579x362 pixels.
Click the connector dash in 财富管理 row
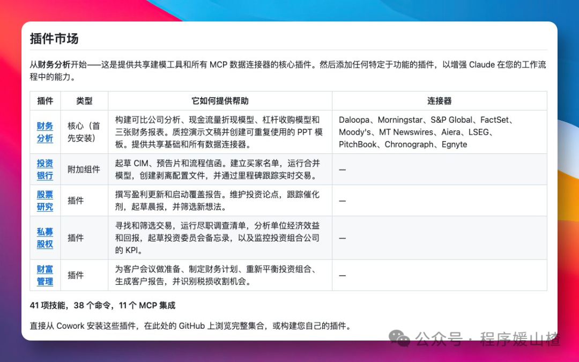click(x=342, y=276)
